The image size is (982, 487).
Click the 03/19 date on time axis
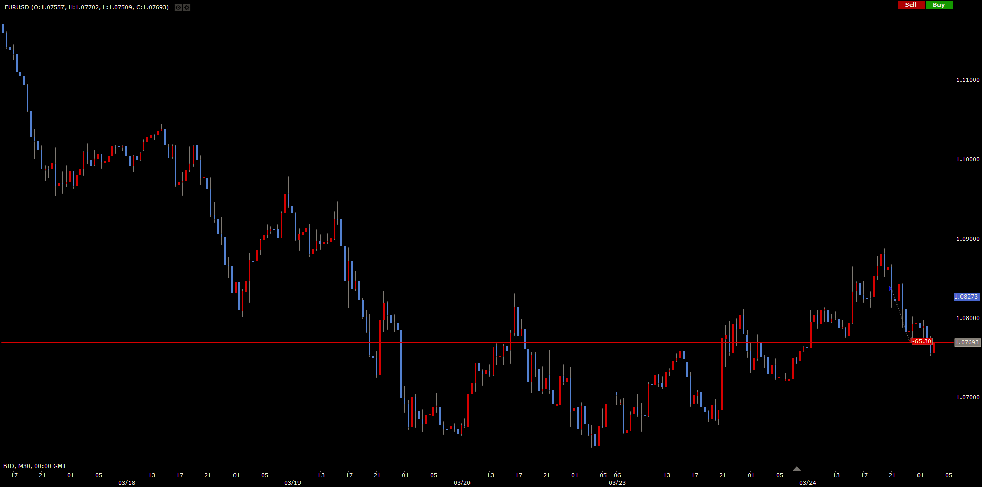tap(292, 483)
